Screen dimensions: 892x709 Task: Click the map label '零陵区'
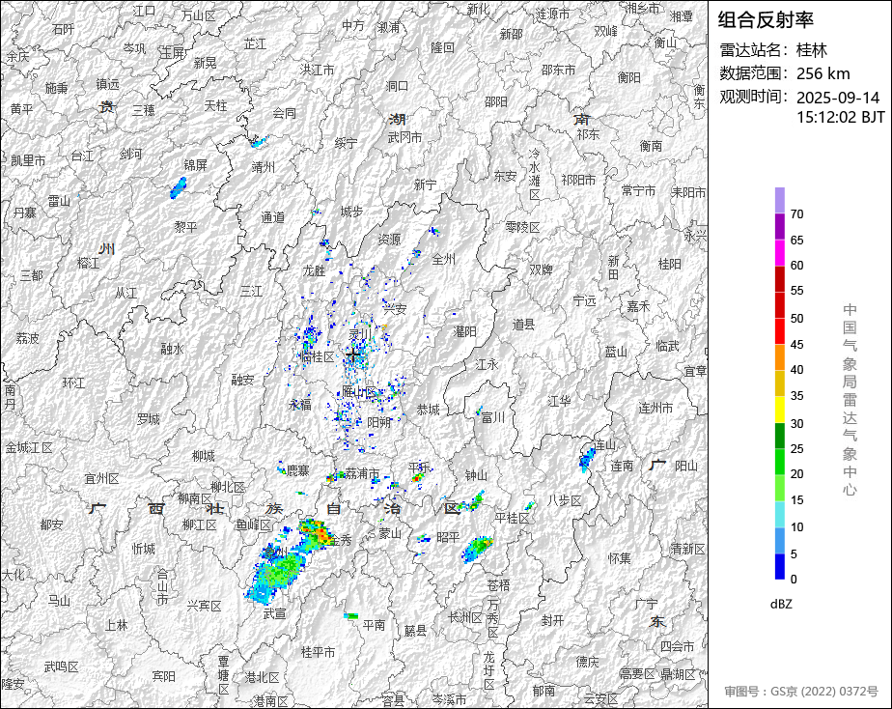[523, 228]
